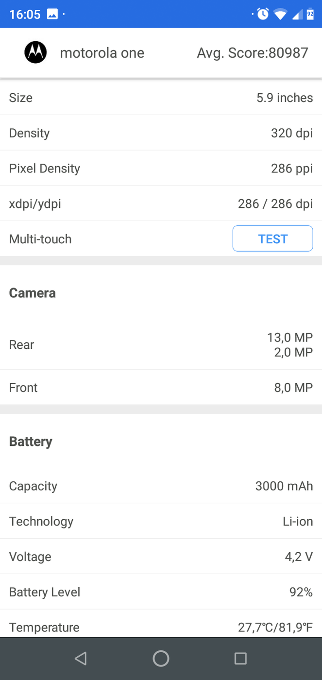Tap the Voltage row showing 4,2 V
Screen dimensions: 322x680
point(161,557)
